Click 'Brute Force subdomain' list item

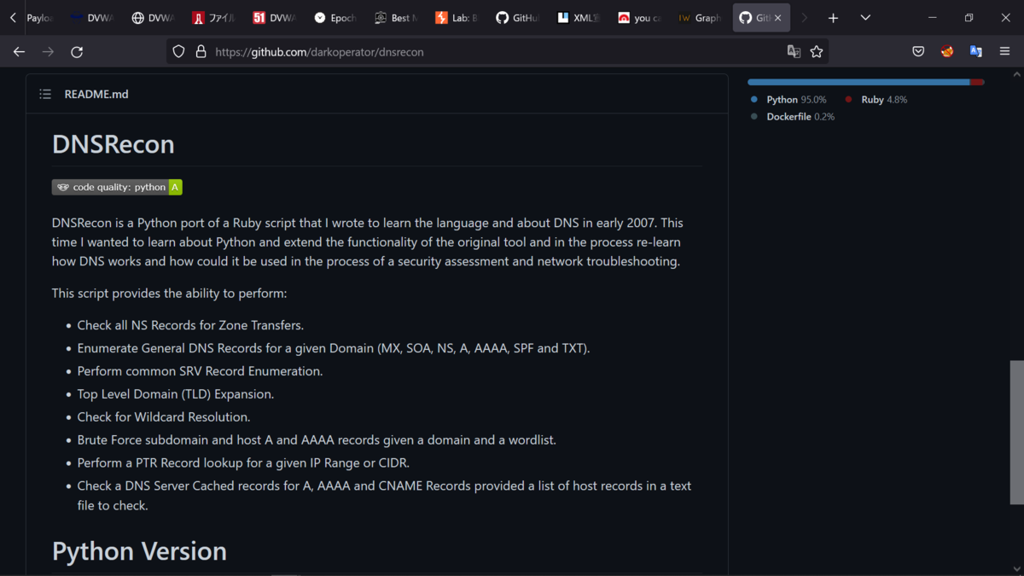pyautogui.click(x=317, y=440)
